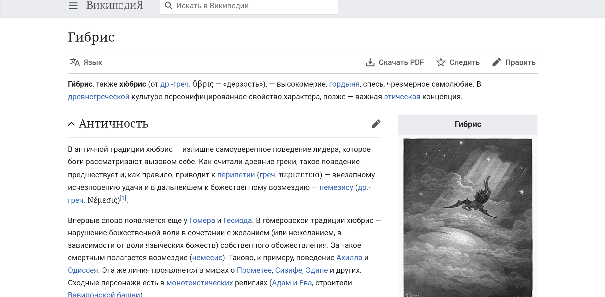Viewport: 605px width, 297px height.
Task: Click the Следить watch label
Action: pyautogui.click(x=465, y=62)
